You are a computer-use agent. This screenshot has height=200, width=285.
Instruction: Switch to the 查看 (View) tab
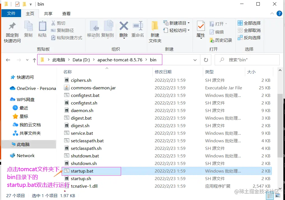(66, 13)
